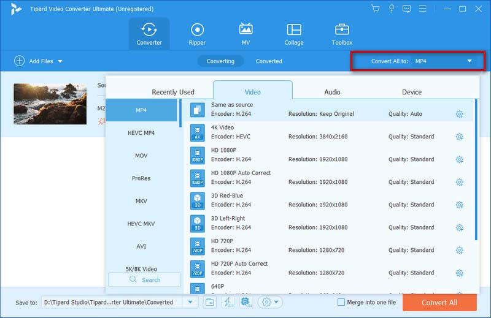Select MOV format

click(x=141, y=156)
